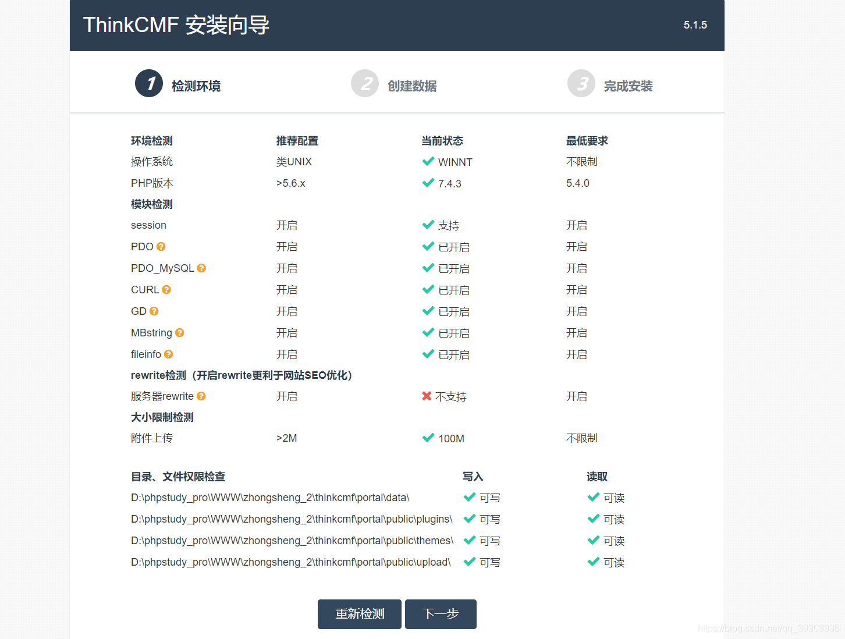The width and height of the screenshot is (845, 639).
Task: Click the PDO help question-mark icon
Action: [161, 247]
